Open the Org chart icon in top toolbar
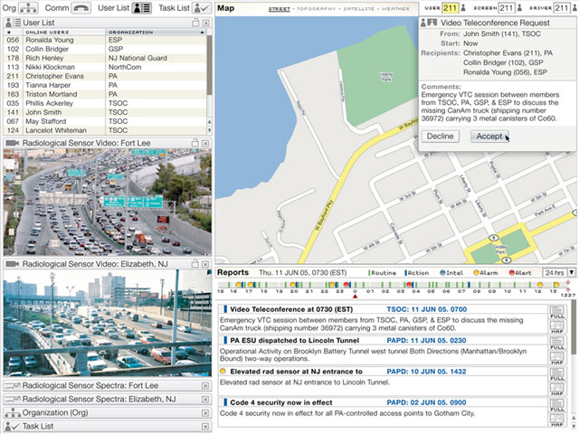The width and height of the screenshot is (579, 434). (x=28, y=8)
